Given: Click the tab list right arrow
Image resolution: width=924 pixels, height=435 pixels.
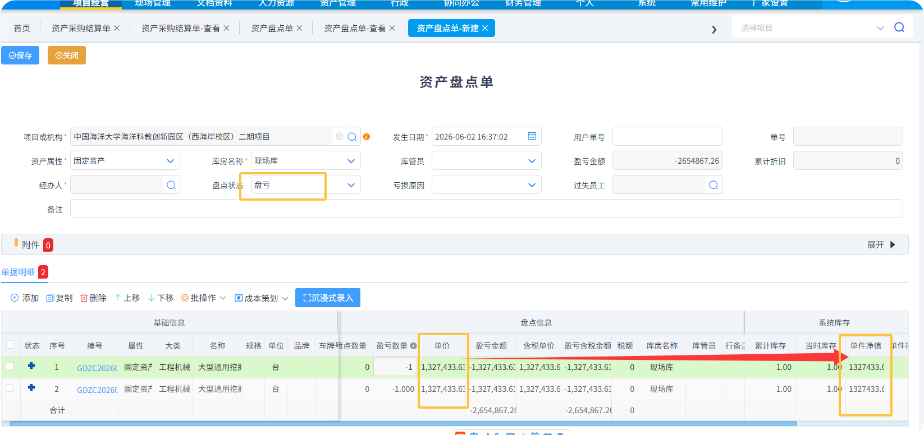Looking at the screenshot, I should (714, 30).
